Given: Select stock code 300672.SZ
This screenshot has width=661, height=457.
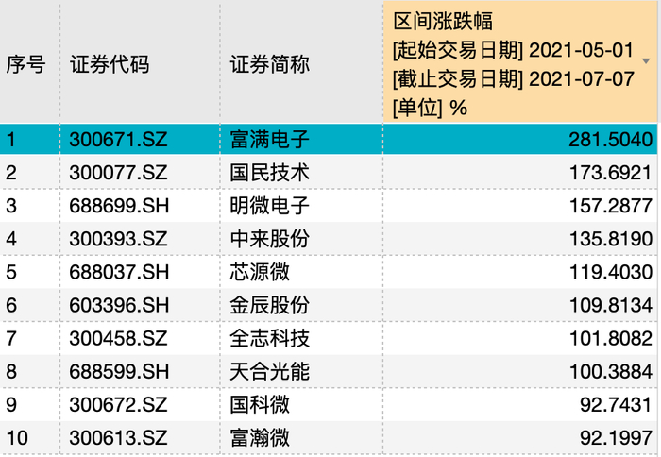Looking at the screenshot, I should coord(118,405).
